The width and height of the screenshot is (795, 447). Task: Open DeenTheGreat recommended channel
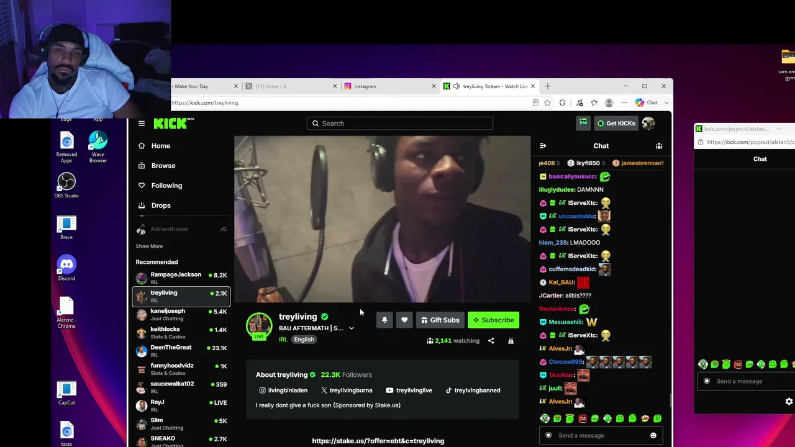pyautogui.click(x=181, y=351)
